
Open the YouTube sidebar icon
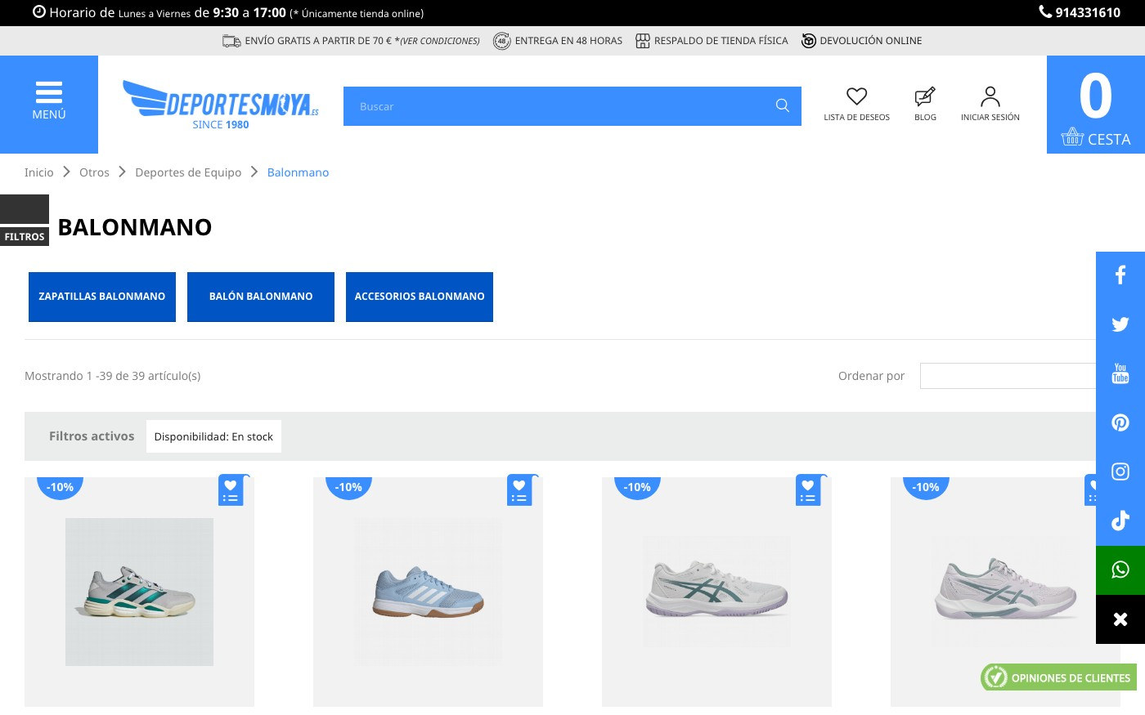[x=1120, y=373]
